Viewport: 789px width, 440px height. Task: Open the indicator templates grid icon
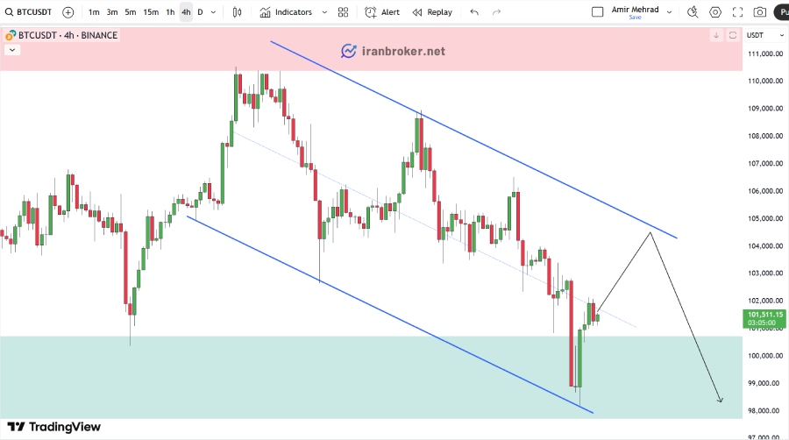[343, 12]
